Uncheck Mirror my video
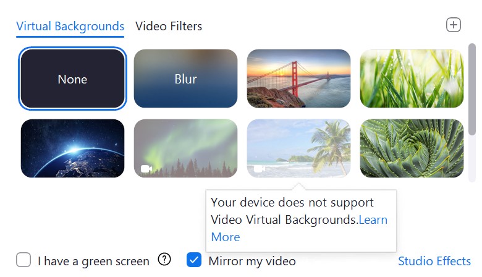 click(x=194, y=260)
